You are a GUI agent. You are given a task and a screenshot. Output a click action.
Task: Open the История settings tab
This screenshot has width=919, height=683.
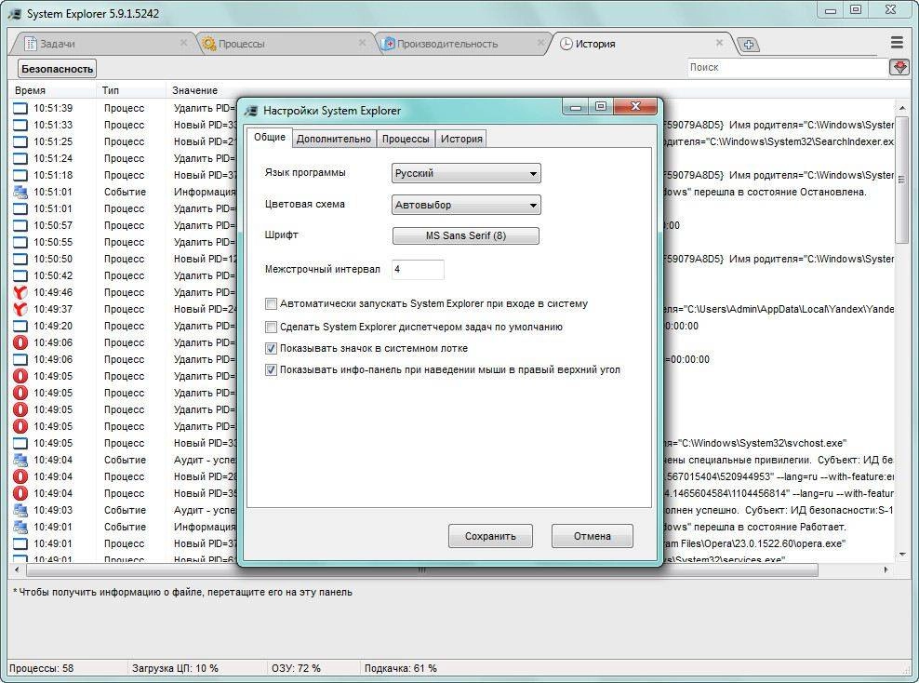(x=461, y=139)
